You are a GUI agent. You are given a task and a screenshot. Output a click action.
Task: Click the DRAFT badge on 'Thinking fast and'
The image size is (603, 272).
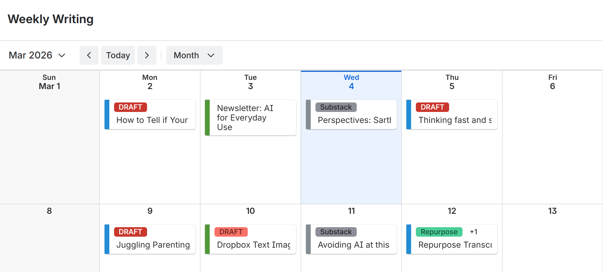[x=432, y=107]
